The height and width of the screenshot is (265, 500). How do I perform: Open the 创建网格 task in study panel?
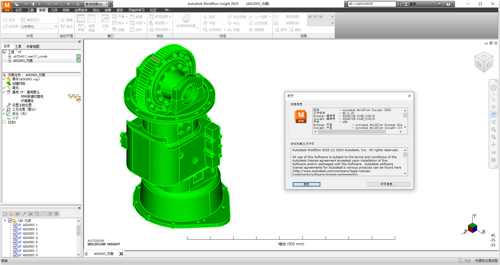click(x=21, y=83)
